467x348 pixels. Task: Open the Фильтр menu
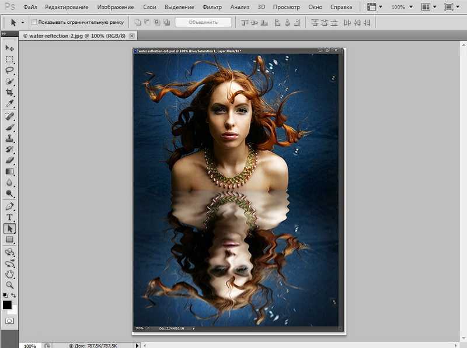(212, 7)
